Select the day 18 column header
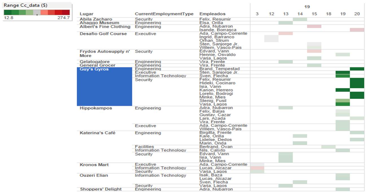This screenshot has width=366, height=193. tap(328, 14)
